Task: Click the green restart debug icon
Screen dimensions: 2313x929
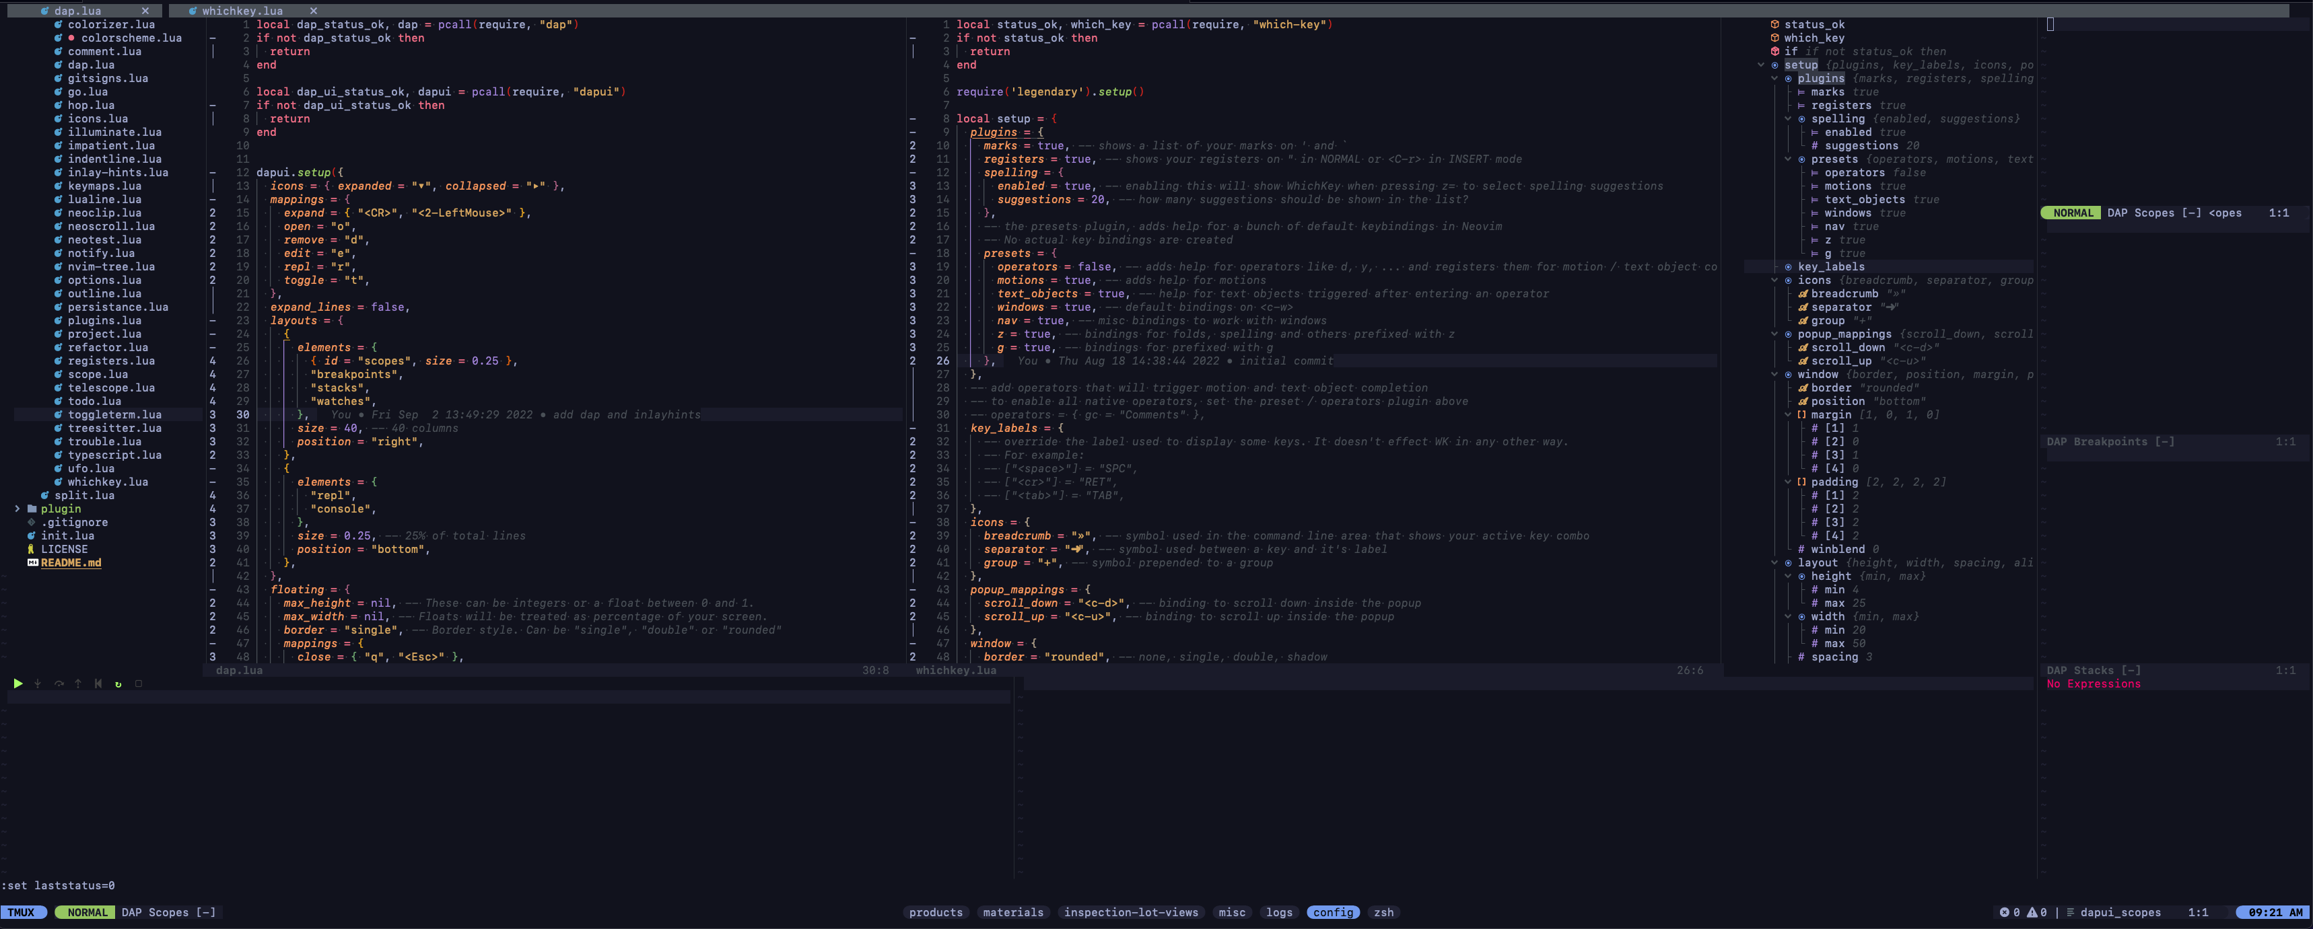Action: tap(118, 683)
